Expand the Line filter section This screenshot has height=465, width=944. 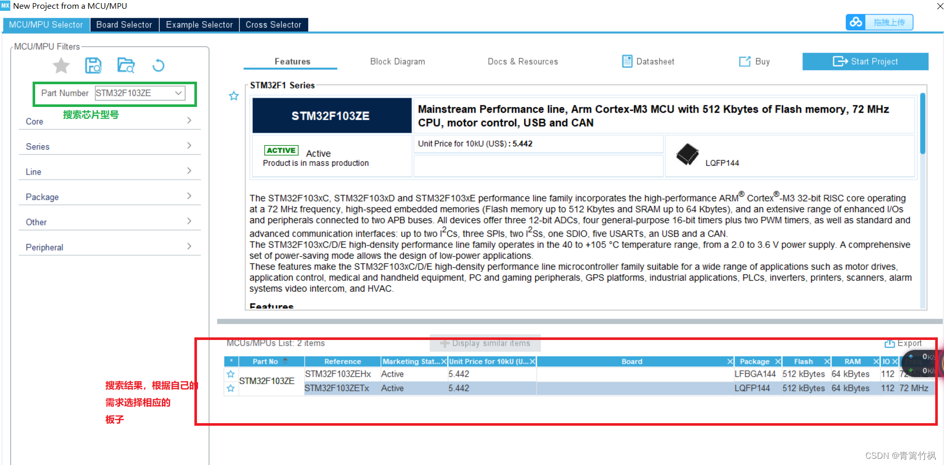(109, 172)
